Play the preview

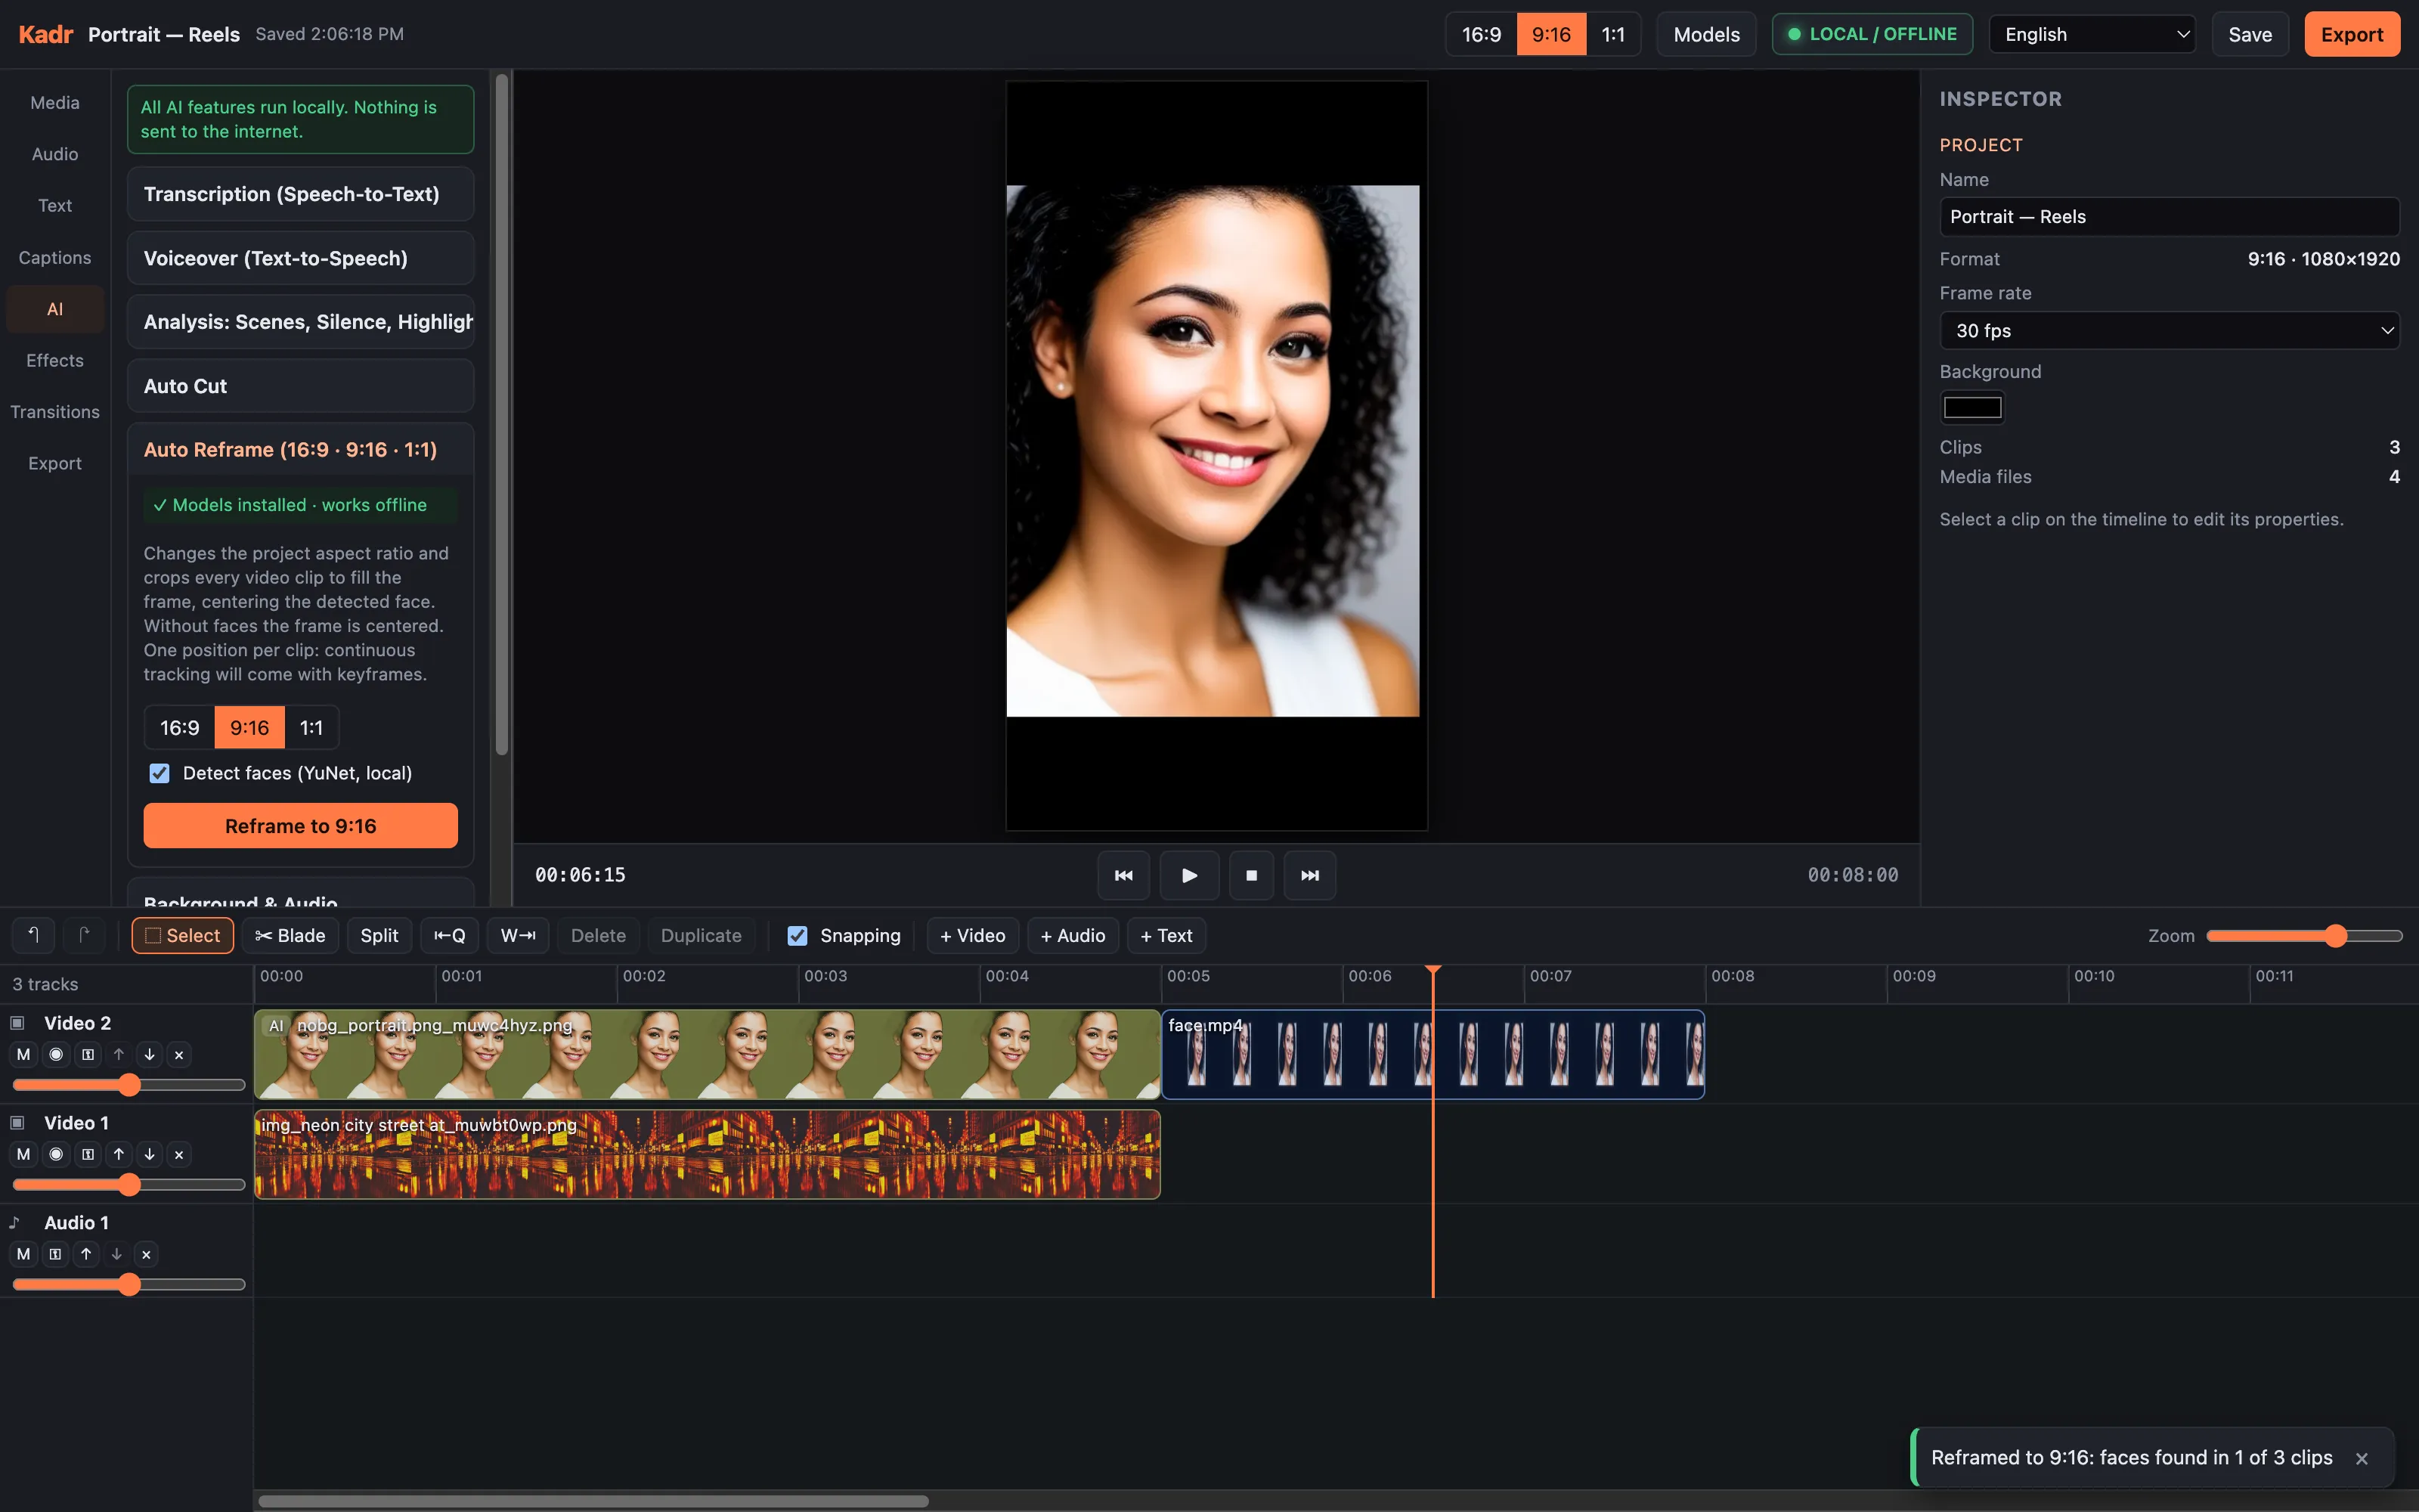pos(1188,875)
